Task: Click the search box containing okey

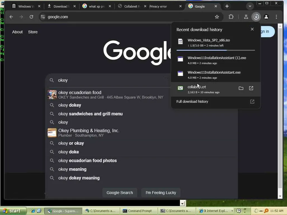Action: pos(110,80)
